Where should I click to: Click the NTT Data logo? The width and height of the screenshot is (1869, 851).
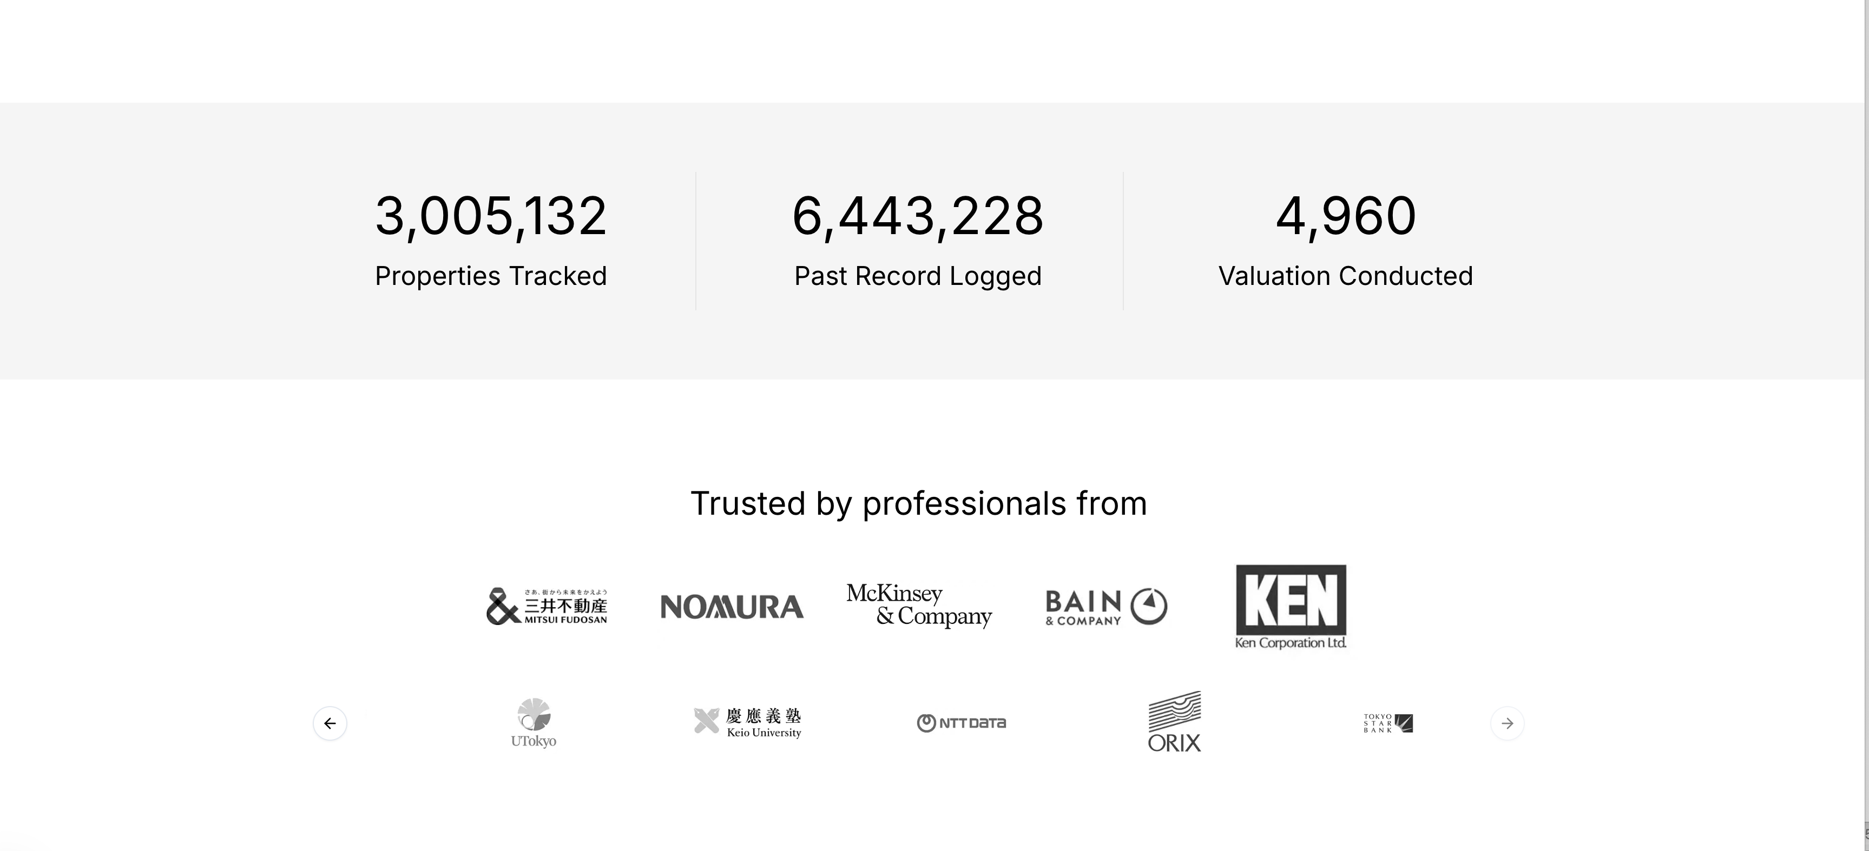click(962, 723)
